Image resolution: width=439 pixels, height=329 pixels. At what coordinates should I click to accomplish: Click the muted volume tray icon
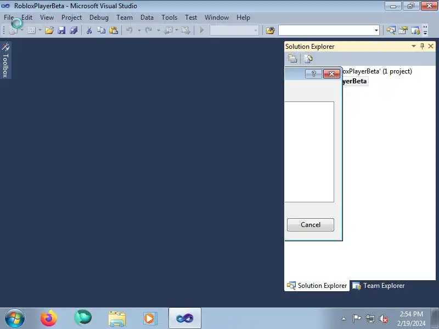pos(383,319)
